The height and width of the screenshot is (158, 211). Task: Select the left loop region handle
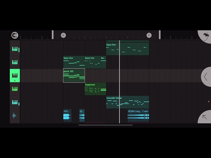53,35
